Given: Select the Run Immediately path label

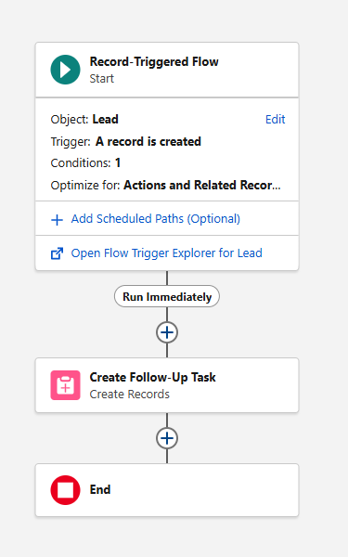Looking at the screenshot, I should tap(167, 297).
